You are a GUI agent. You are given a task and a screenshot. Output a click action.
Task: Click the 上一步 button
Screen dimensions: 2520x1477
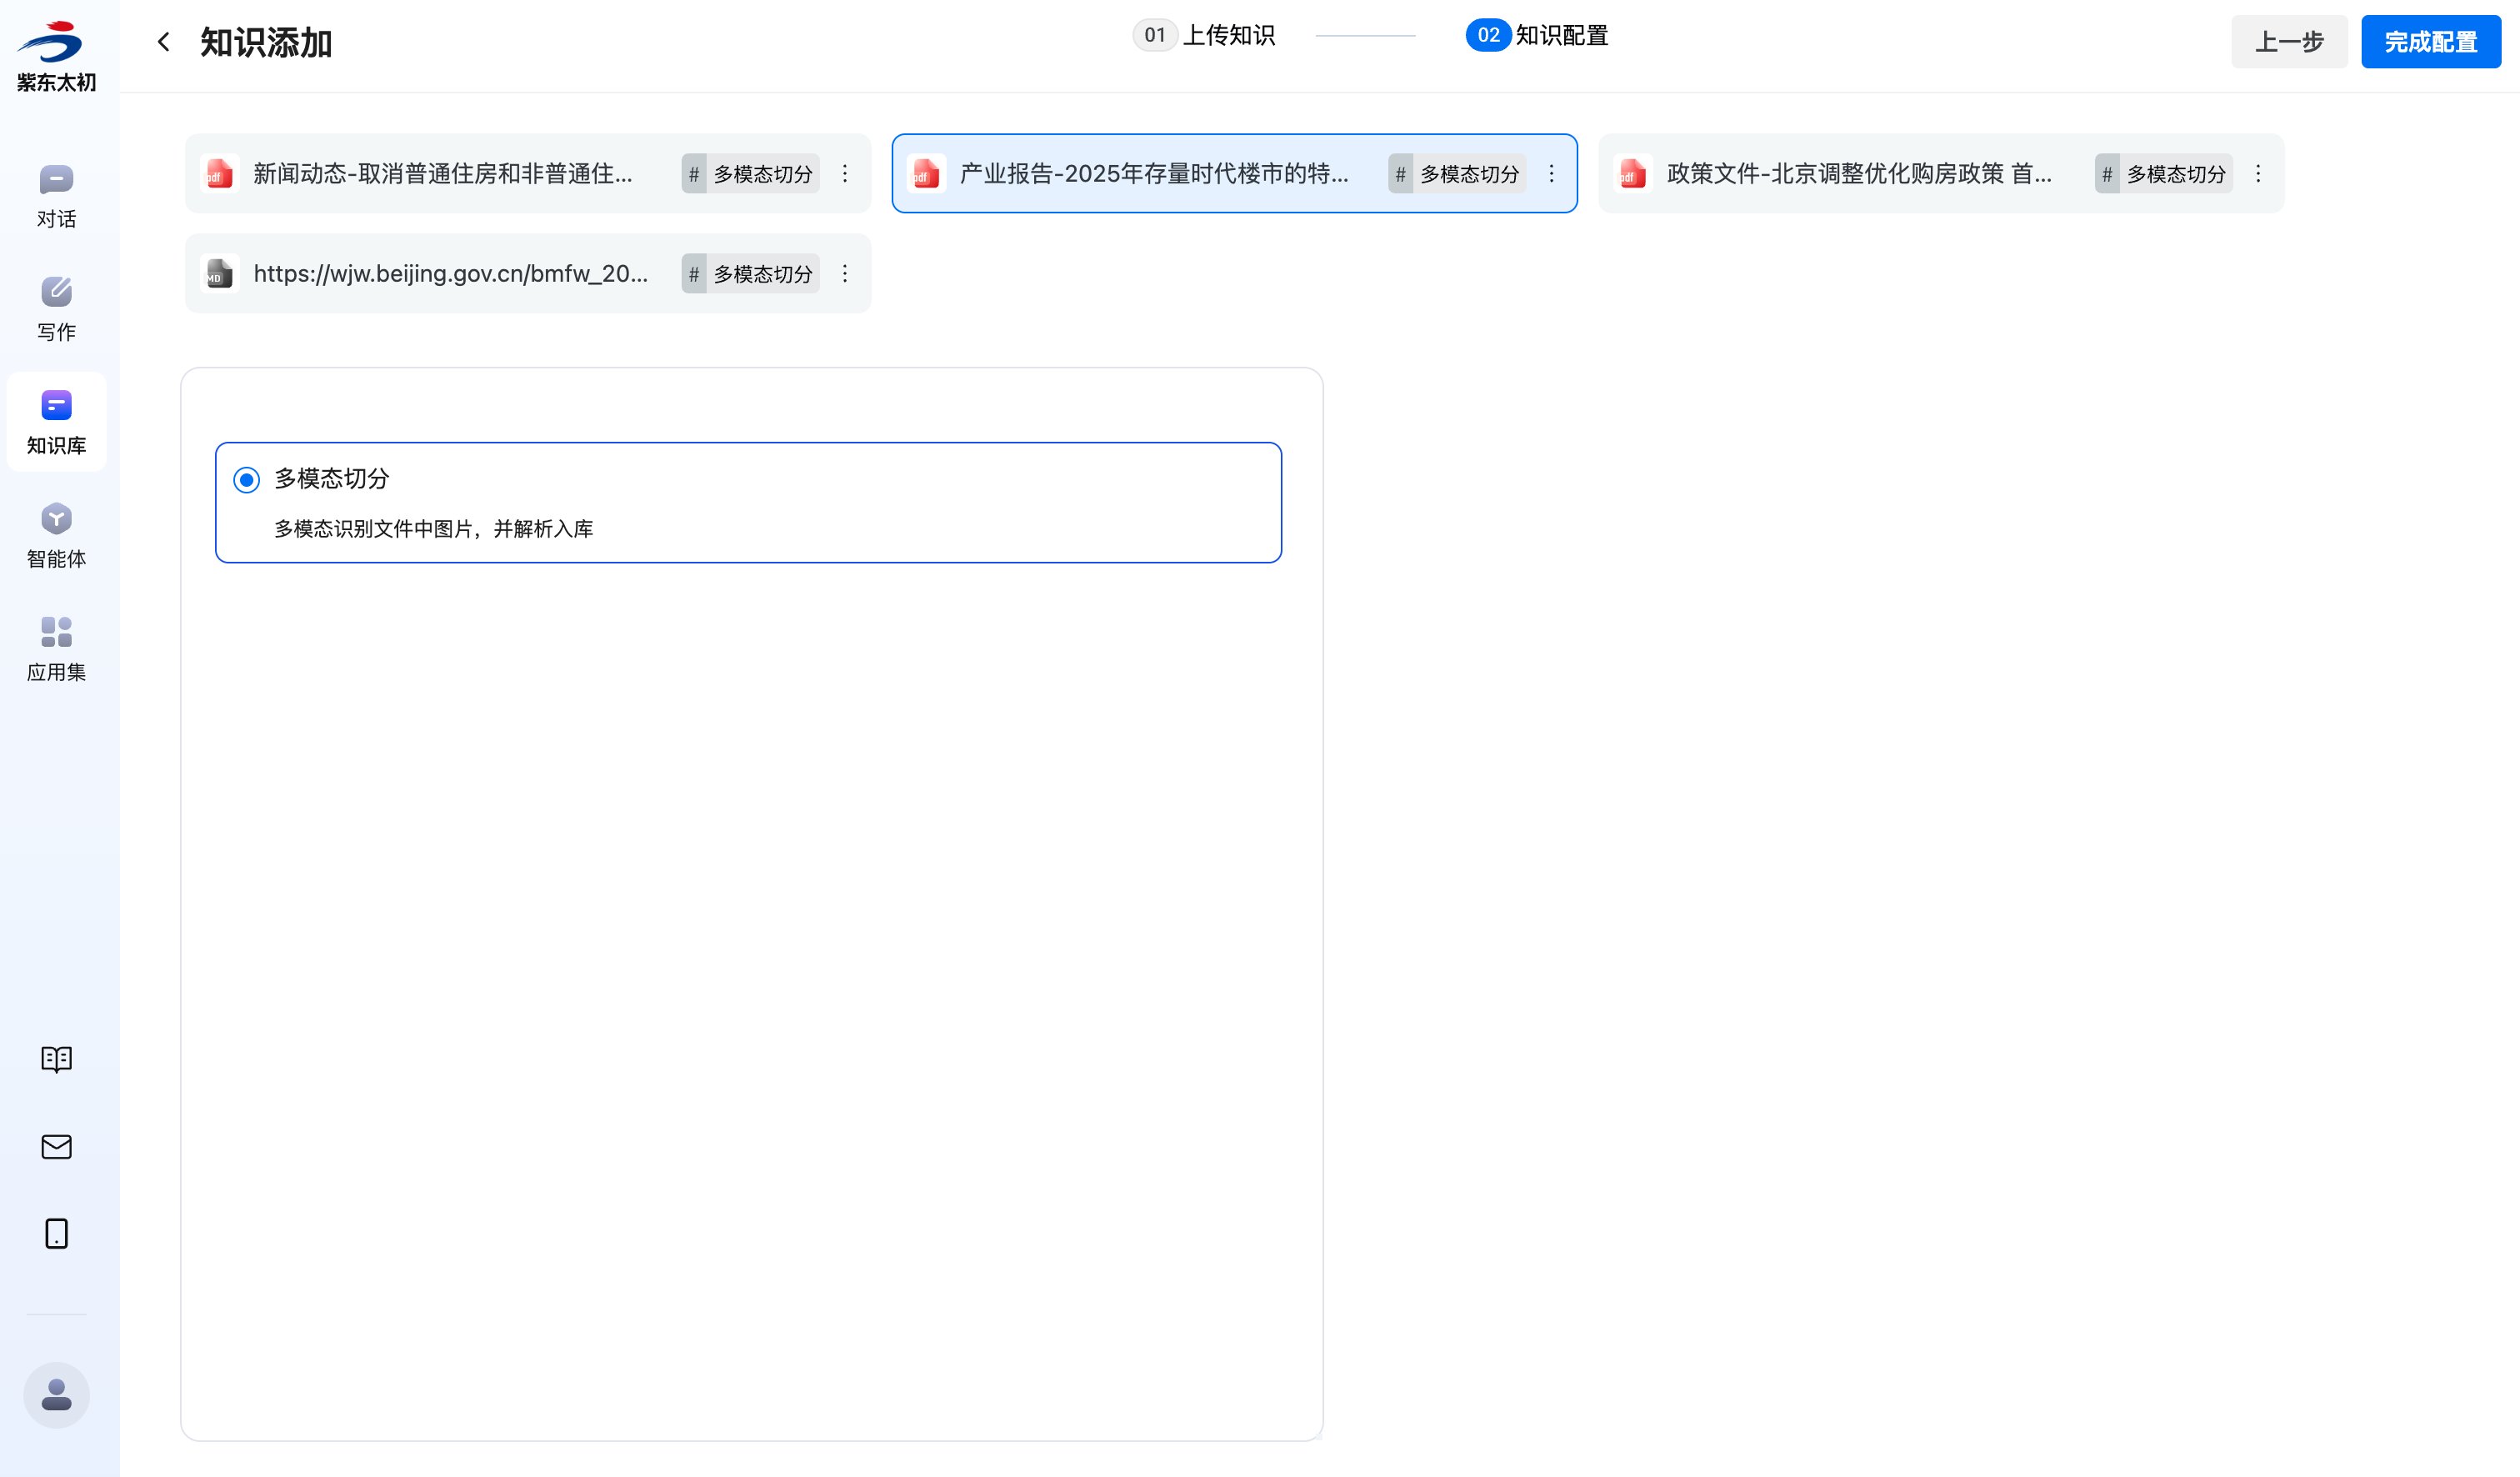[x=2288, y=42]
